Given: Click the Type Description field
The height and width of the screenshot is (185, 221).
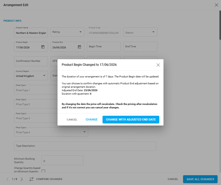Looking at the screenshot, I should (x=85, y=146).
